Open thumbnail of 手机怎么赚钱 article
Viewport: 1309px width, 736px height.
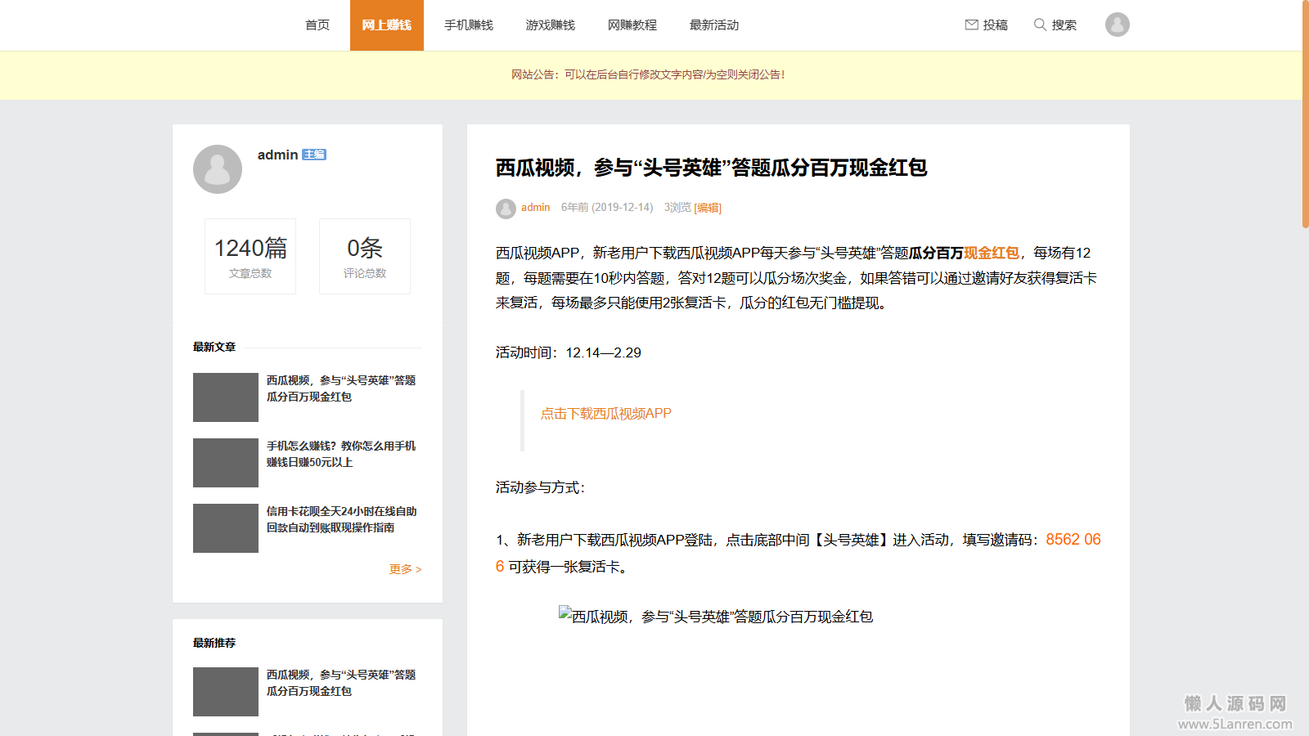pos(226,463)
